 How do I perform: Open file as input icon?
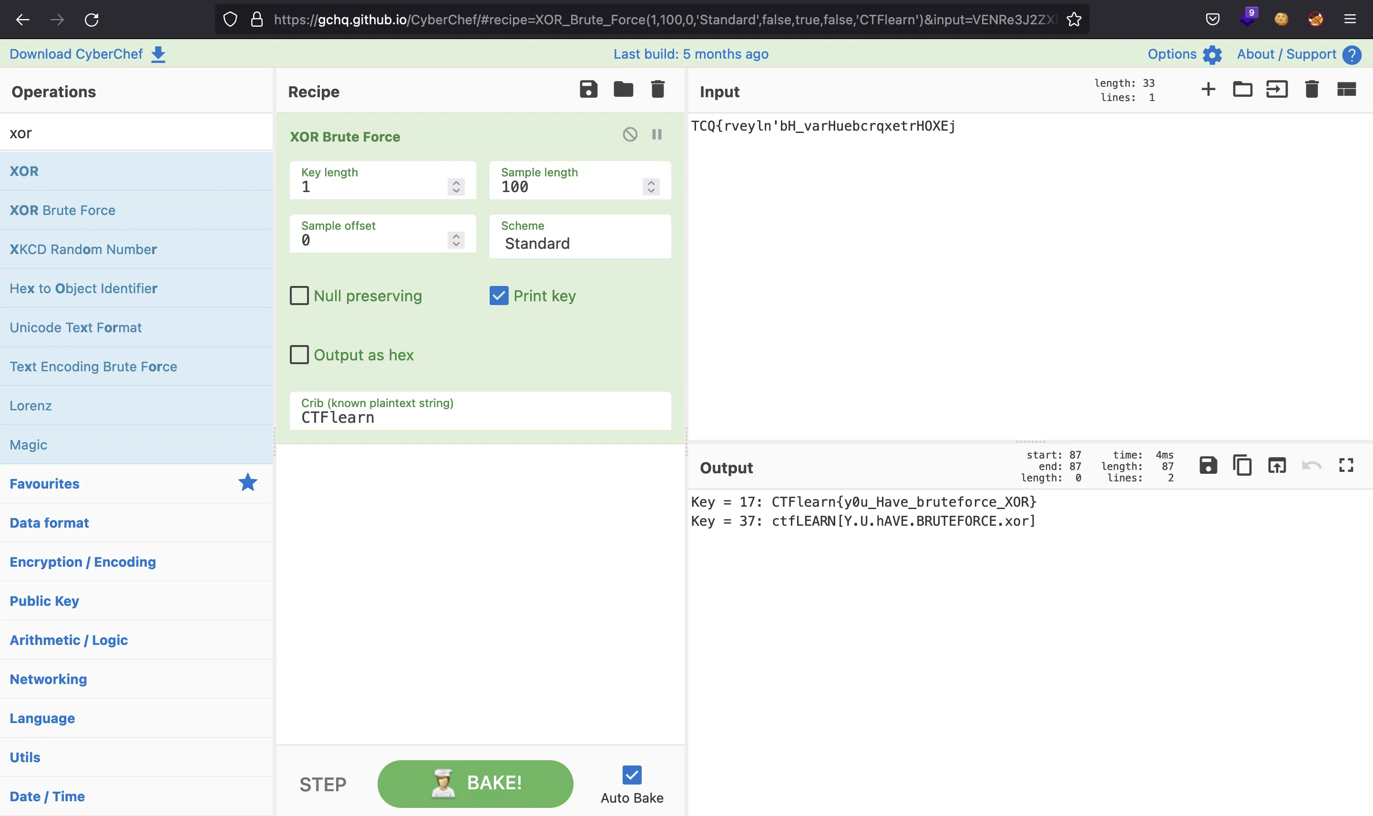point(1277,89)
